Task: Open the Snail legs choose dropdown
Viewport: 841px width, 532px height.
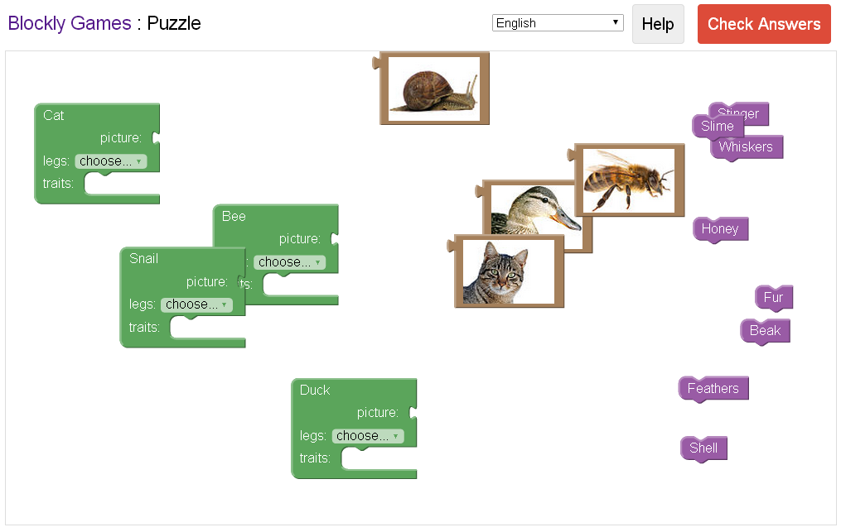Action: coord(196,304)
